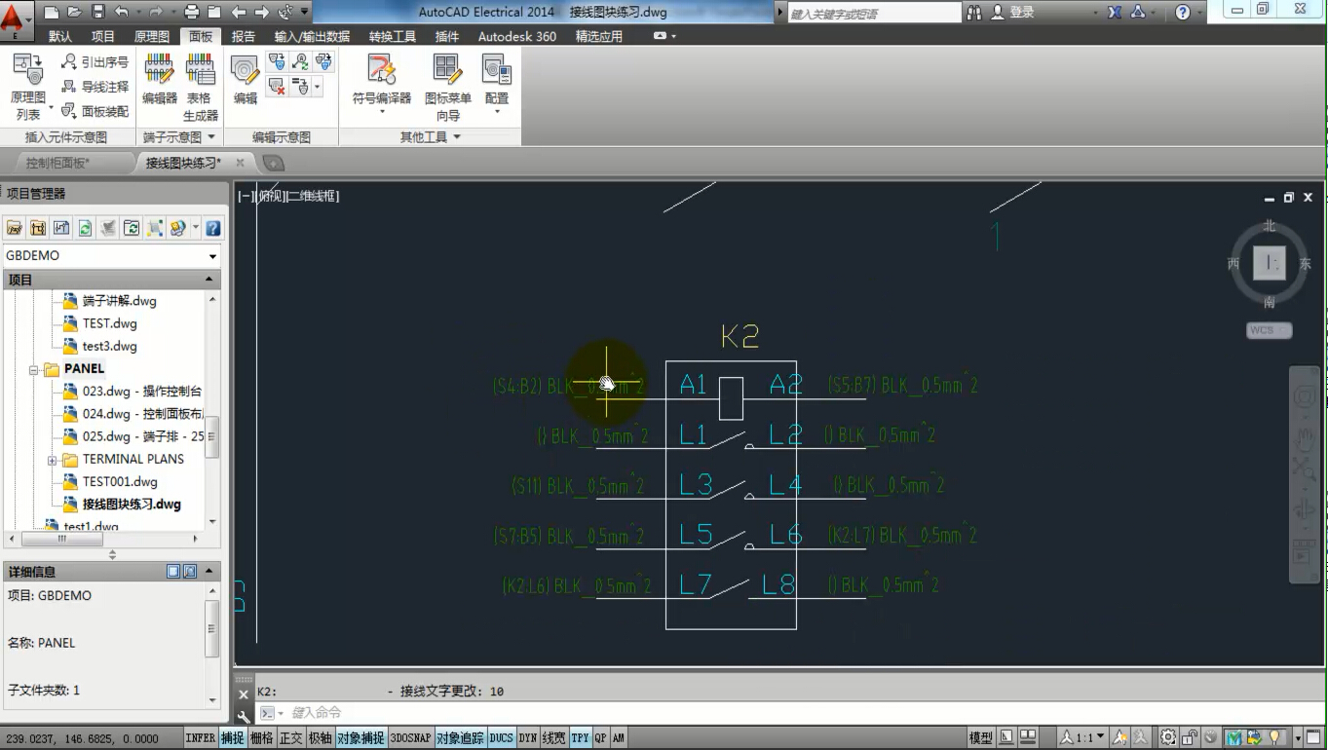
Task: Disable 对象捕捉 object snap in status bar
Action: click(360, 738)
